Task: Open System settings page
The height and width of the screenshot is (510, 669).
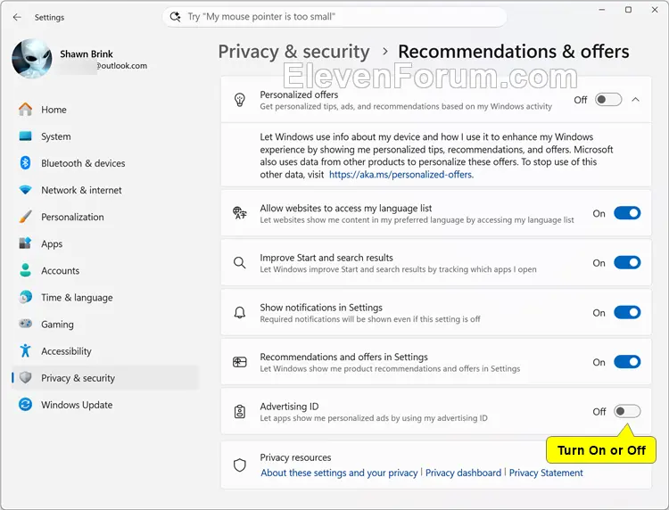Action: tap(105, 136)
